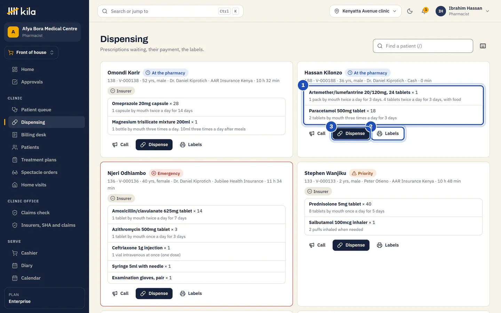The image size is (501, 313).
Task: Call patient Njeri Odhiambo
Action: (120, 294)
